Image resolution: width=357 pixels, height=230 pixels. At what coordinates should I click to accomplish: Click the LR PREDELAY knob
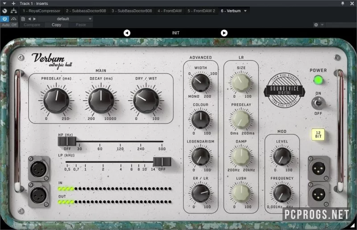point(241,119)
